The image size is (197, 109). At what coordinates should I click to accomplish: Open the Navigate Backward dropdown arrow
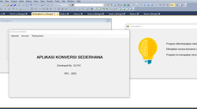pyautogui.click(x=45, y=5)
